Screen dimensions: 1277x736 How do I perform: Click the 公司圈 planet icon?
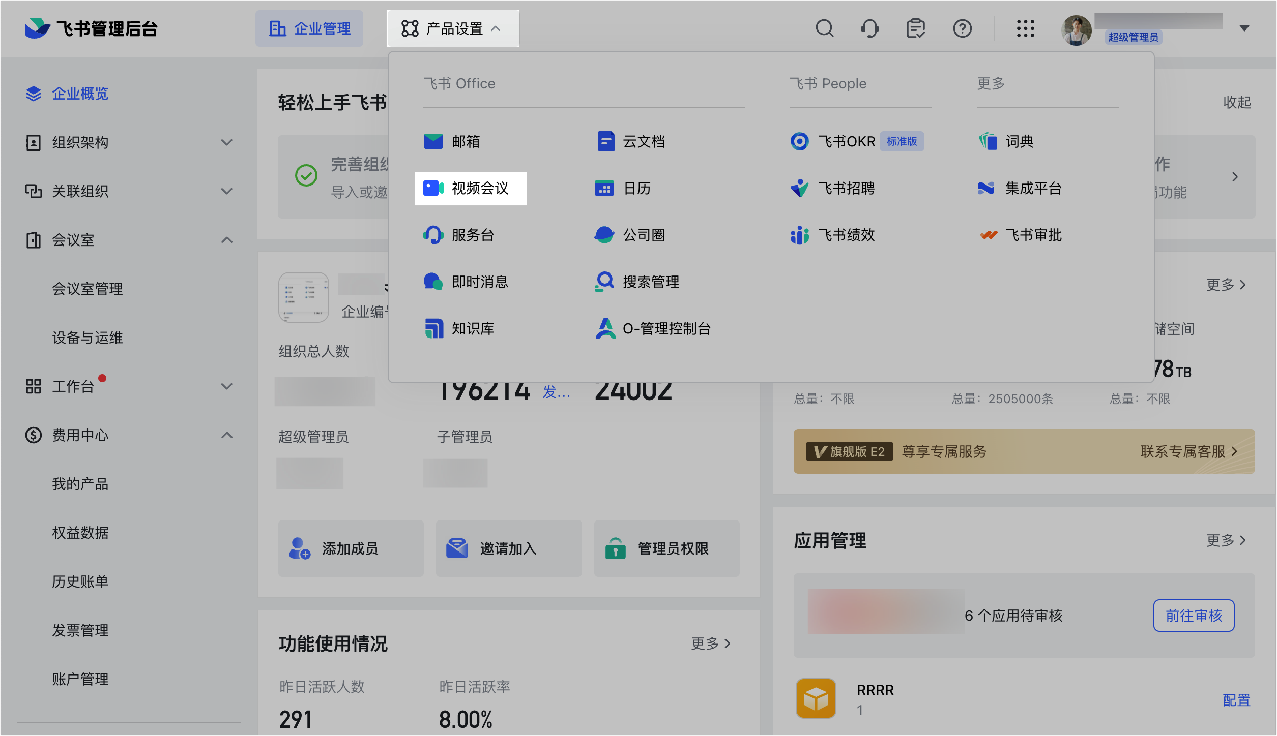(x=604, y=235)
